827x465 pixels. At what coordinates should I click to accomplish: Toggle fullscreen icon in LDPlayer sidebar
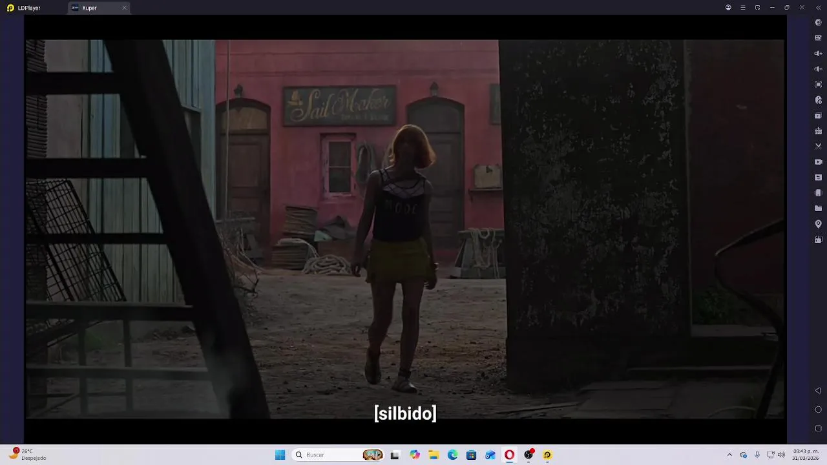pos(818,85)
